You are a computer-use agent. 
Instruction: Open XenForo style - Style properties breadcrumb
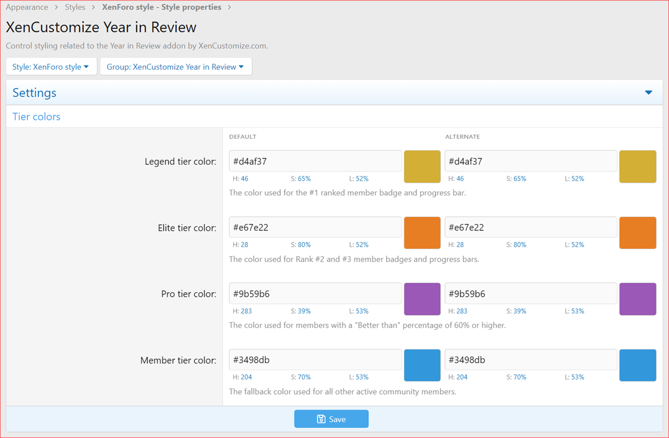coord(162,7)
